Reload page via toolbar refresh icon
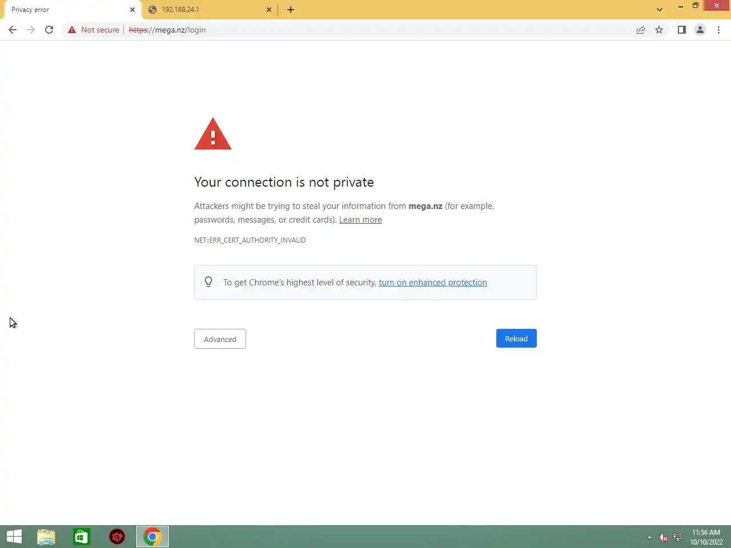Image resolution: width=731 pixels, height=548 pixels. click(x=49, y=30)
